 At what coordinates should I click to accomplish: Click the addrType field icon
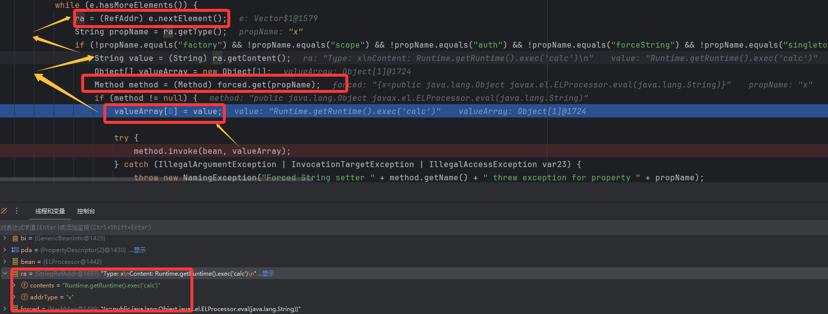(25, 297)
